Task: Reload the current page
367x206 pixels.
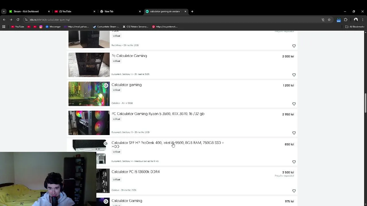Action: coord(18,20)
